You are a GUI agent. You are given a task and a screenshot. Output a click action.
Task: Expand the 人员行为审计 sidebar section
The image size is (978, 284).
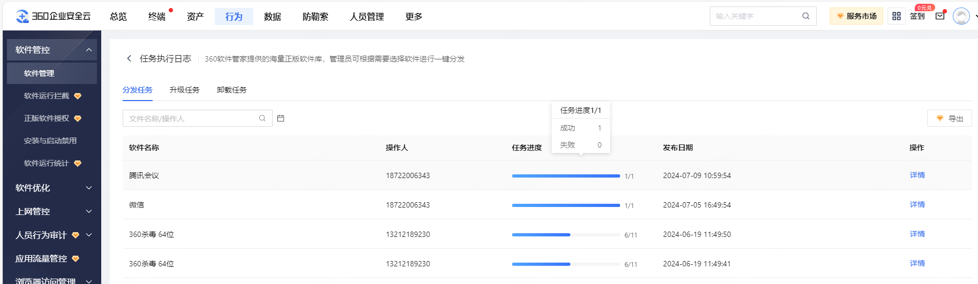(x=52, y=235)
